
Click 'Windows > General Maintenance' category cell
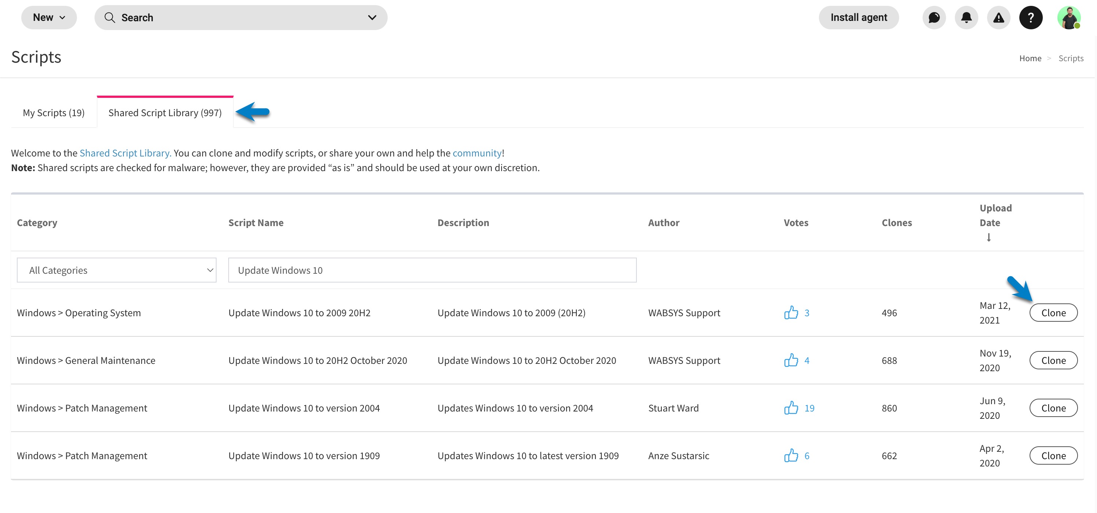86,361
